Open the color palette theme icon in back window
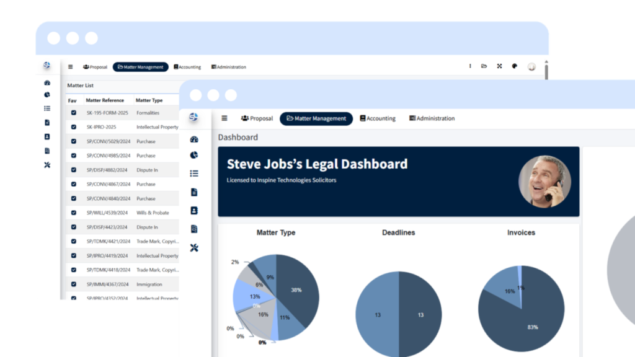 (514, 66)
